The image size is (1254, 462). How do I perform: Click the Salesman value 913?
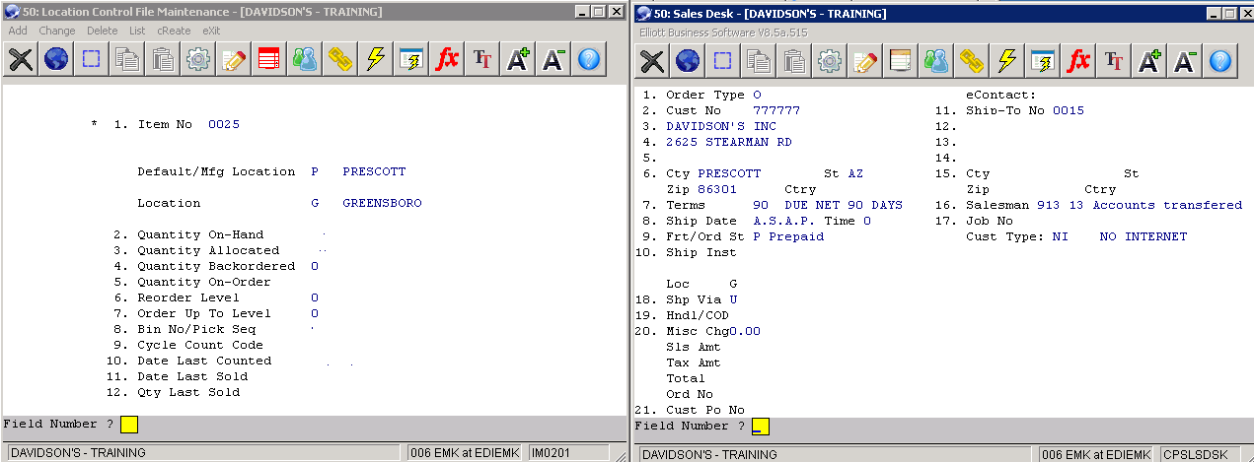pos(1049,205)
